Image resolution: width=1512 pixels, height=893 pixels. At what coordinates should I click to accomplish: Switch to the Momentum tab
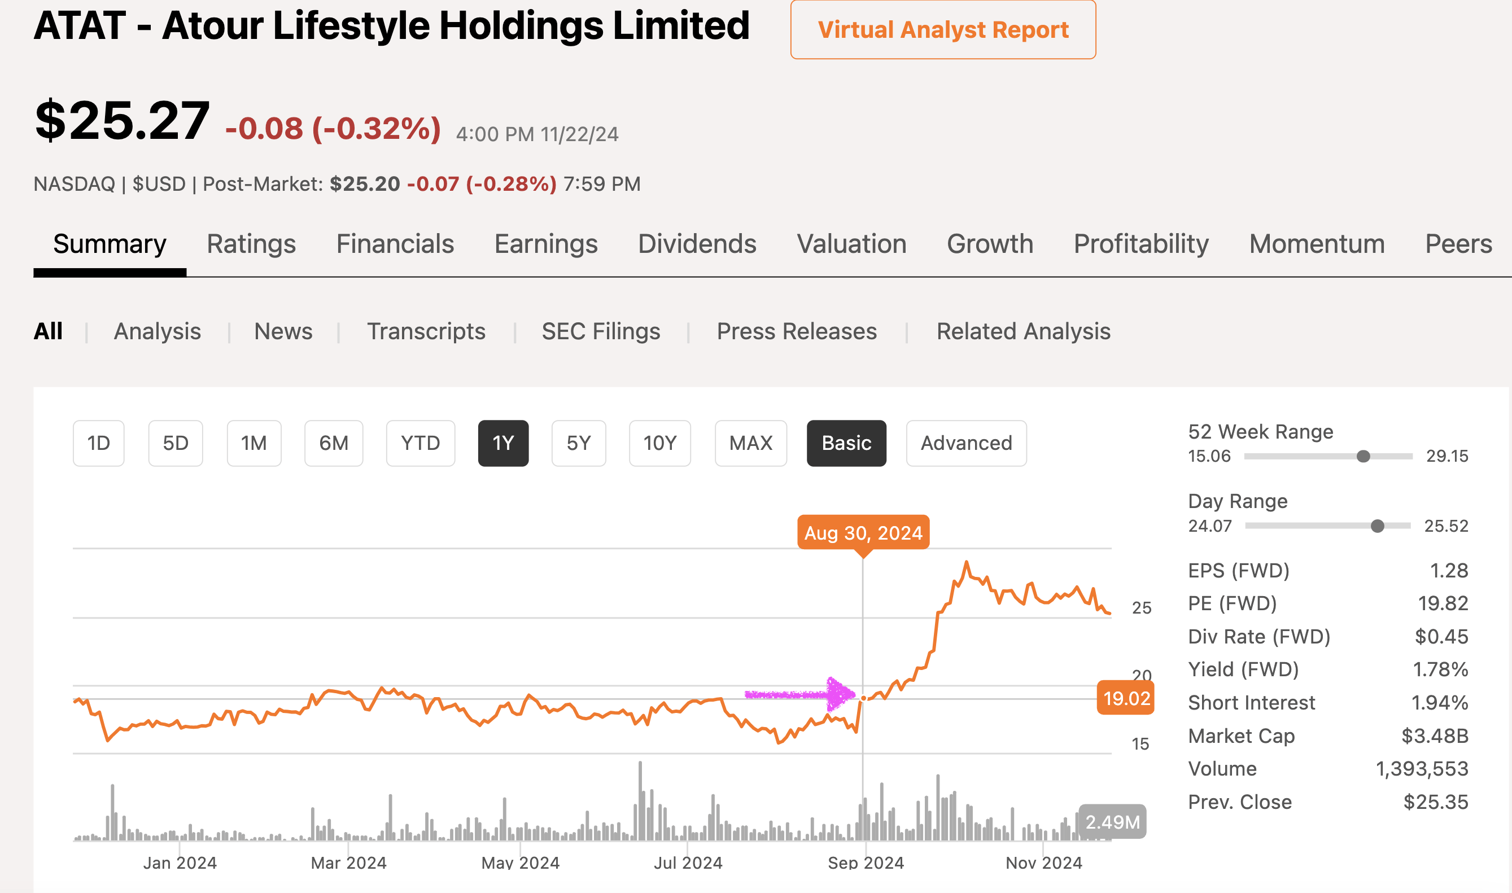[1317, 244]
